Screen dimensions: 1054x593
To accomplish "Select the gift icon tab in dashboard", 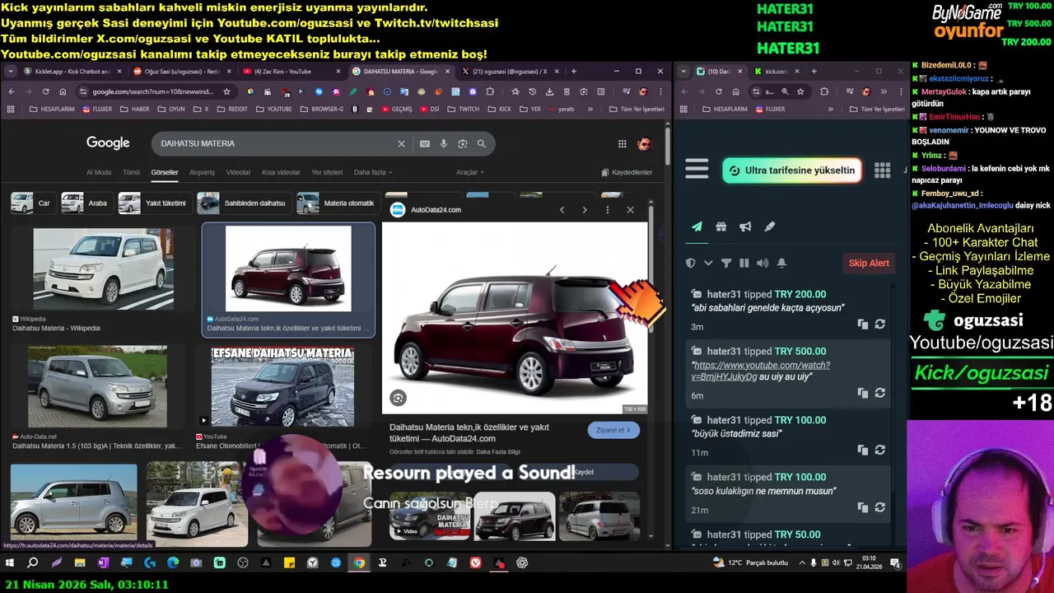I will pyautogui.click(x=721, y=226).
